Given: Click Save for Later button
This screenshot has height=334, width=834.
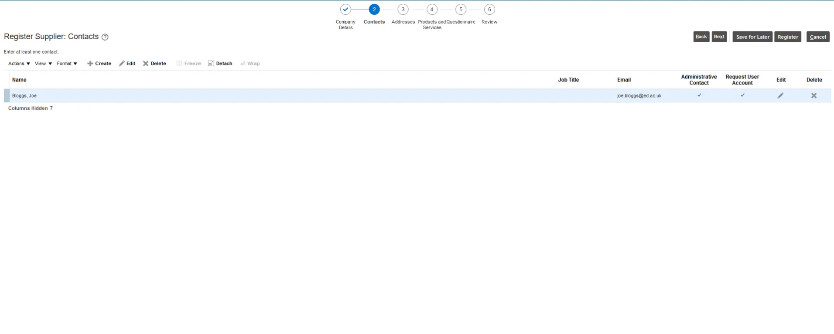Looking at the screenshot, I should click(x=752, y=37).
